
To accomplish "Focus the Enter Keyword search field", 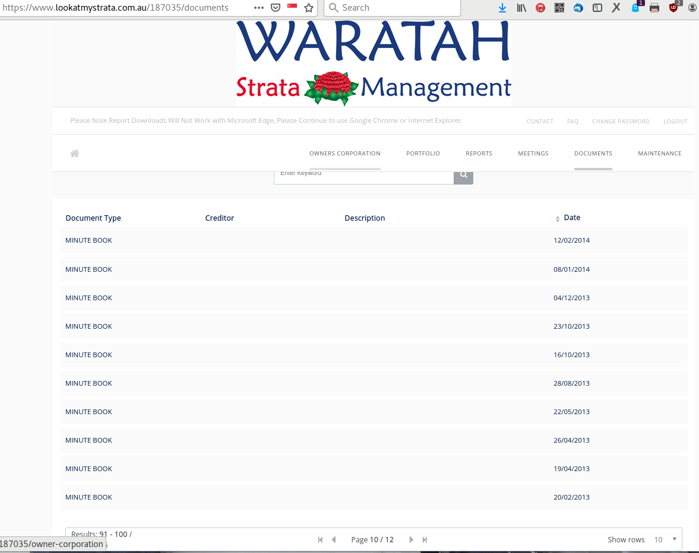I will 364,176.
